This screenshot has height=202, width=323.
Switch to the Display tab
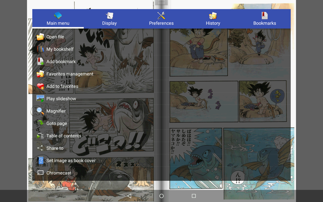[110, 19]
